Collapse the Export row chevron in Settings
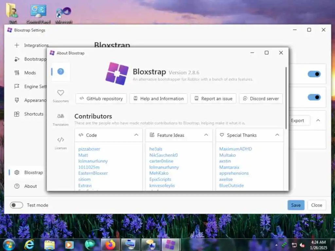The width and height of the screenshot is (335, 251). click(318, 120)
